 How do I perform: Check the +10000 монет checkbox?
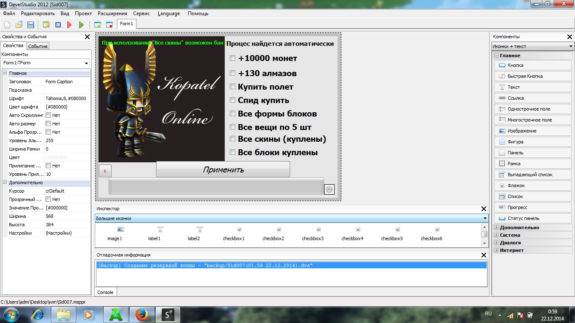pyautogui.click(x=232, y=58)
